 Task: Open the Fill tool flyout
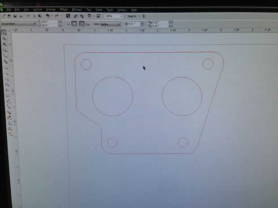point(10,129)
